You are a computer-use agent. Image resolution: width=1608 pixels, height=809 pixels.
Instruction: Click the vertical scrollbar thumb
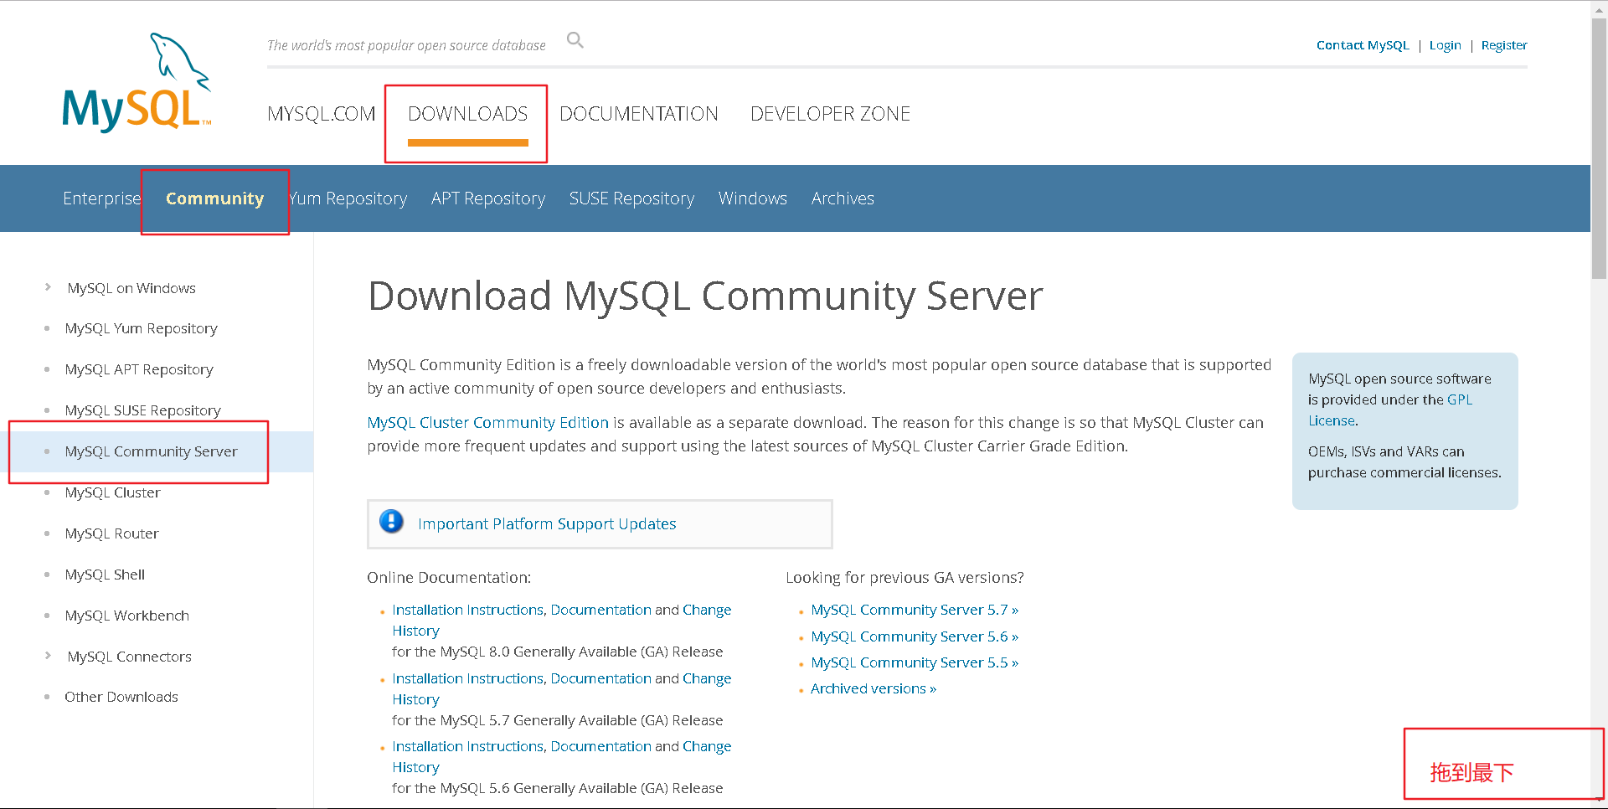[x=1599, y=149]
